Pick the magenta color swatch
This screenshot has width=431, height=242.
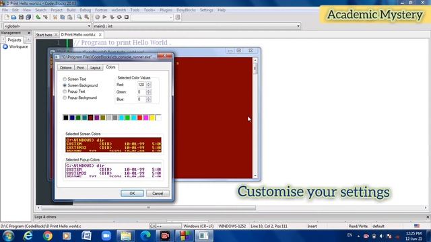pyautogui.click(x=146, y=118)
